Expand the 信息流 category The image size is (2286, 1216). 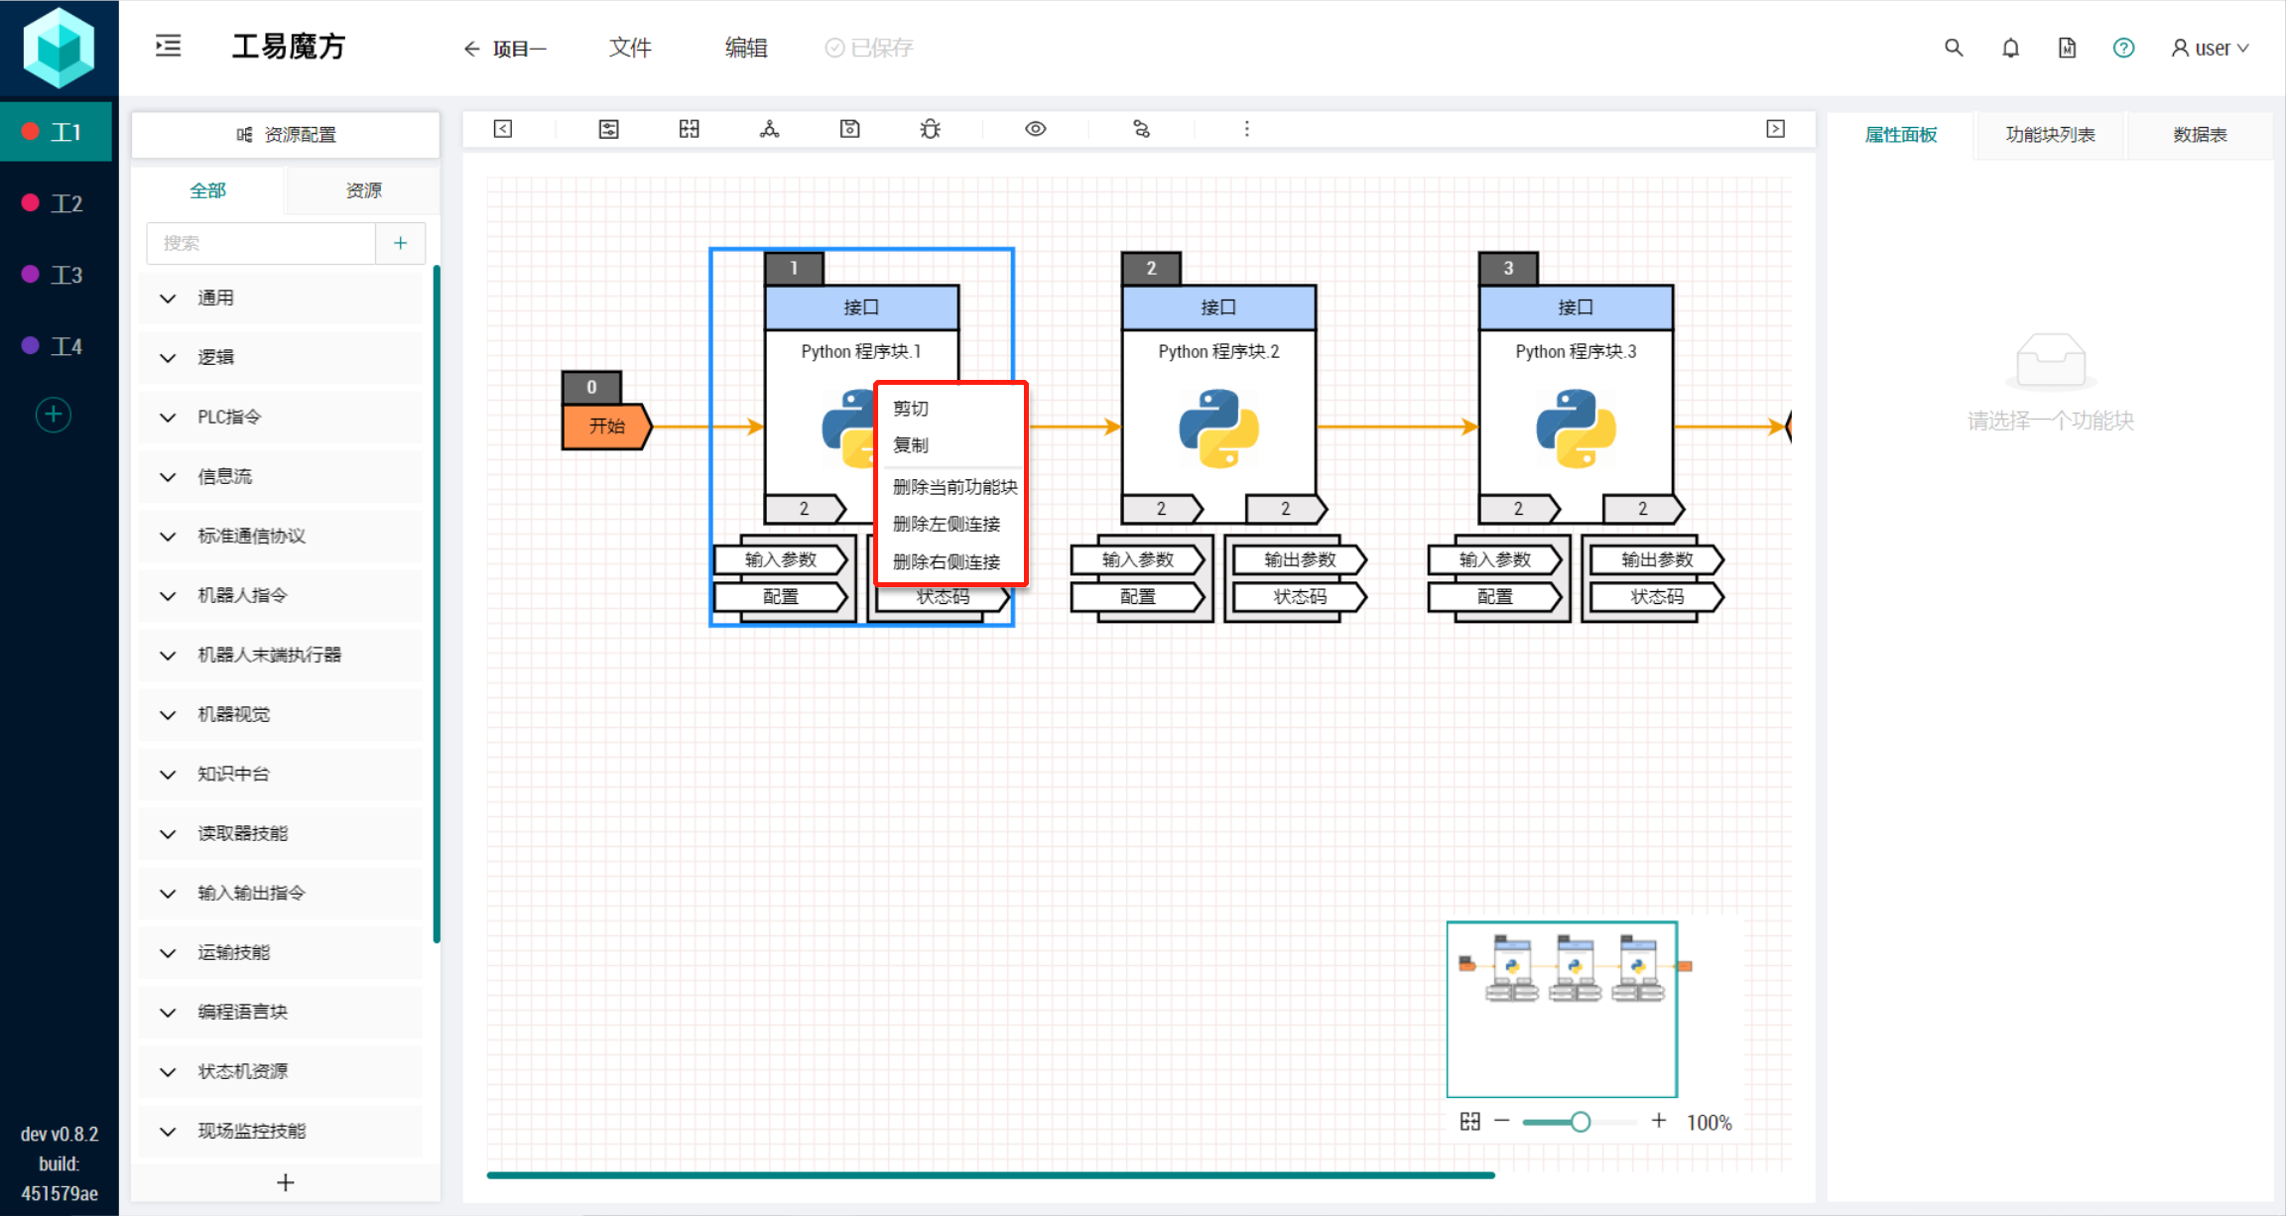[x=281, y=477]
